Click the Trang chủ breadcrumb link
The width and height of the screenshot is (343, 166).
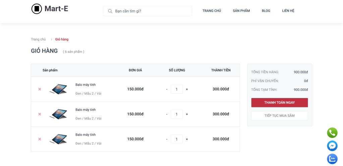coord(38,39)
